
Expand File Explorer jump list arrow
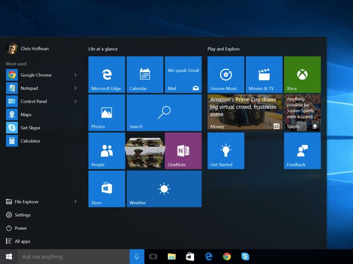tap(76, 202)
